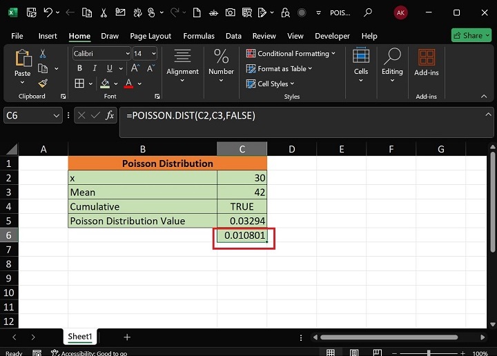
Task: Click the green Share button
Action: 471,35
